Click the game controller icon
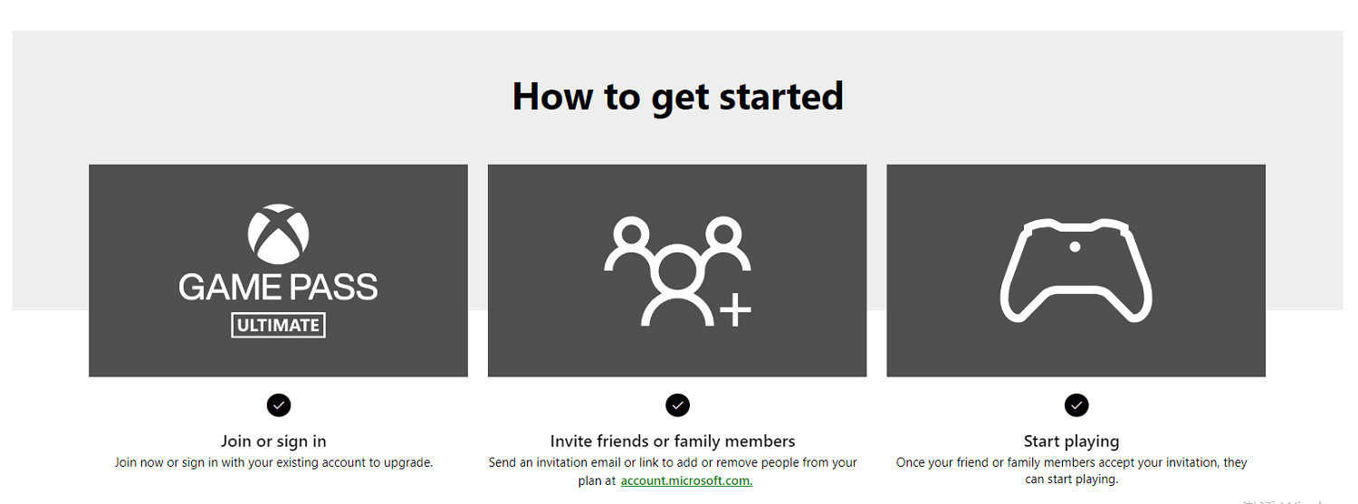The width and height of the screenshot is (1358, 504). click(x=1076, y=270)
